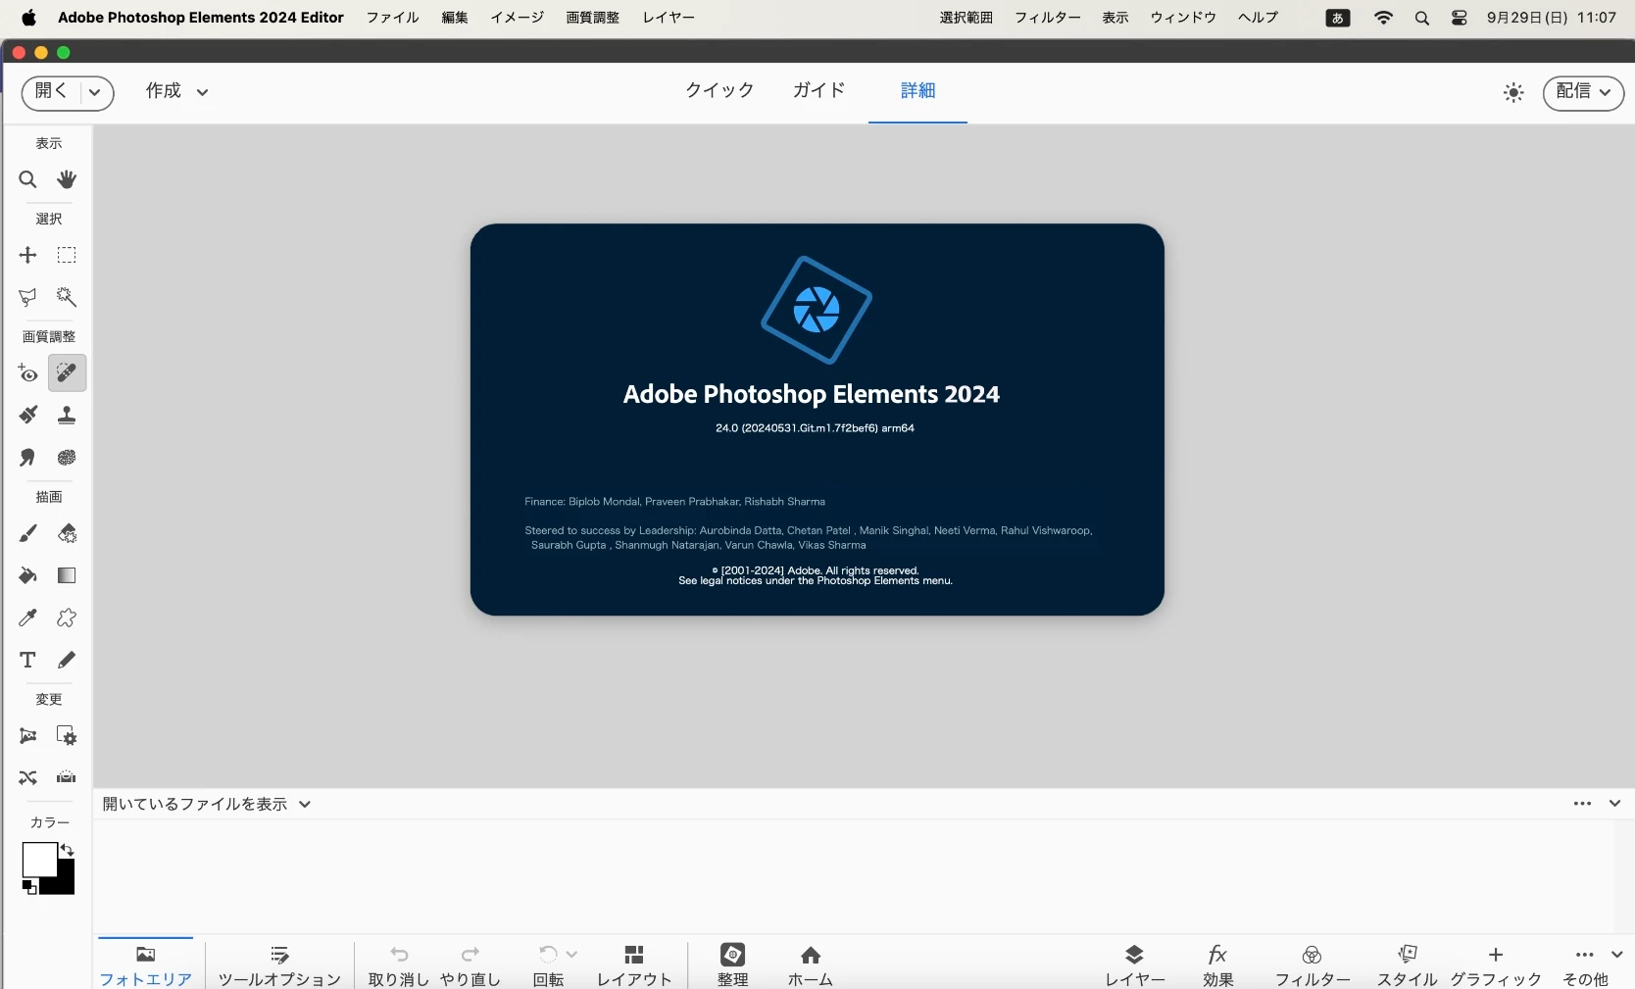Expand the その他 panel chevron

pos(1616,955)
